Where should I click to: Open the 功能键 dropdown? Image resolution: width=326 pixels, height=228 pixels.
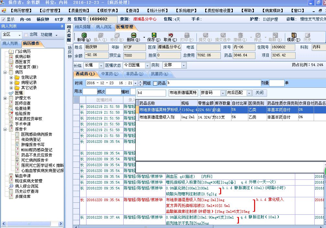56,35
